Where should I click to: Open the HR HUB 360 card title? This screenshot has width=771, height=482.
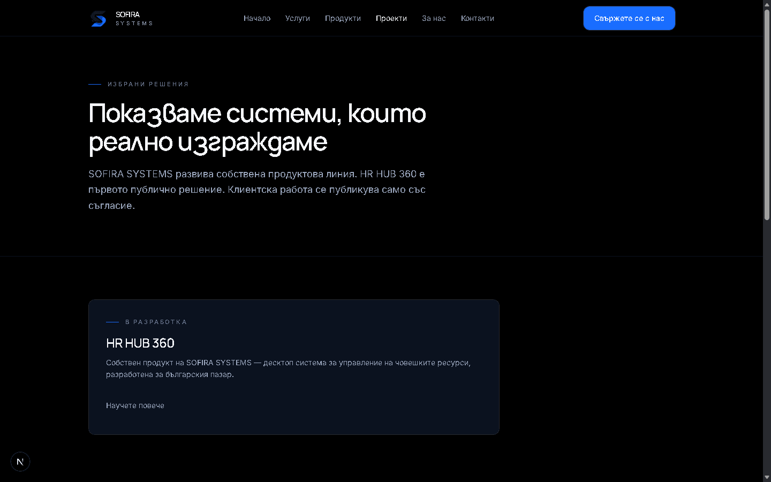[140, 343]
